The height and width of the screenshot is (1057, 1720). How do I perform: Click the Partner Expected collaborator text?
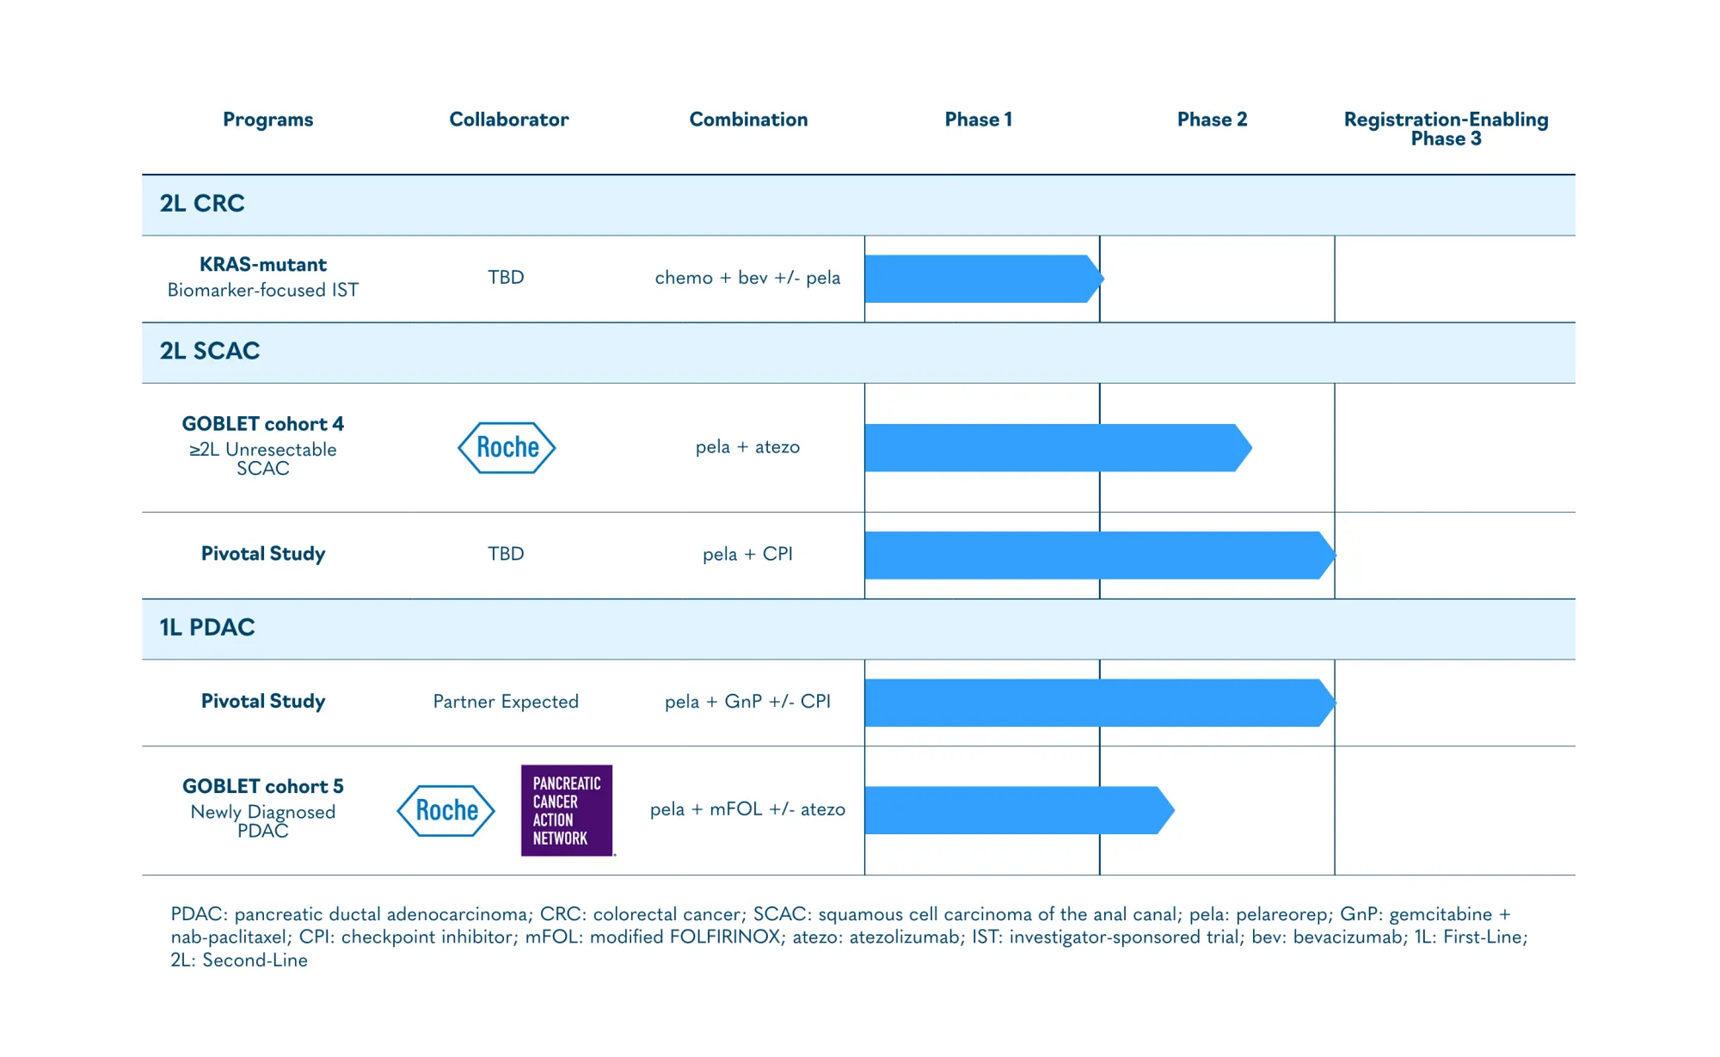pyautogui.click(x=506, y=702)
